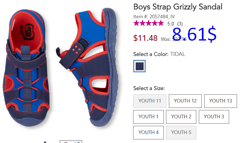245x143 pixels.
Task: Choose size YOUTH 11
Action: pos(150,101)
